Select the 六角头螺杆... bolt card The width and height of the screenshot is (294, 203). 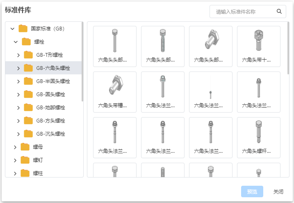pyautogui.click(x=259, y=138)
